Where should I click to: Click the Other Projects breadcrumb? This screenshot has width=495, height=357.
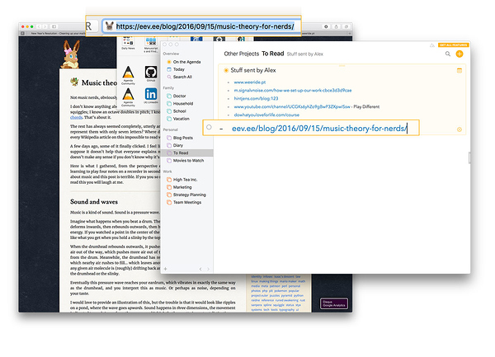pos(242,54)
